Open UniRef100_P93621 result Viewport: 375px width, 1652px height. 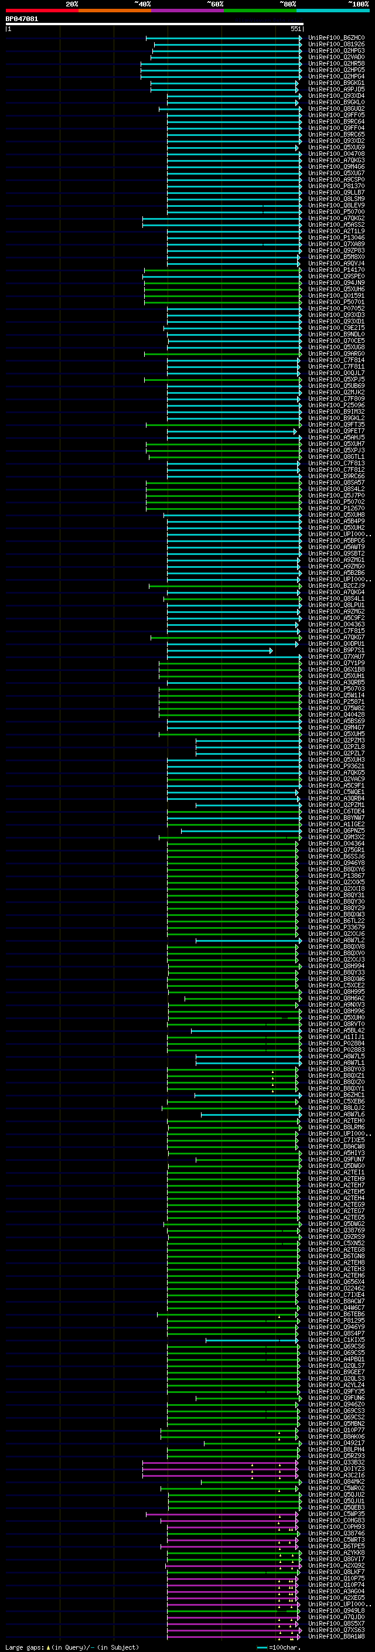[x=336, y=766]
